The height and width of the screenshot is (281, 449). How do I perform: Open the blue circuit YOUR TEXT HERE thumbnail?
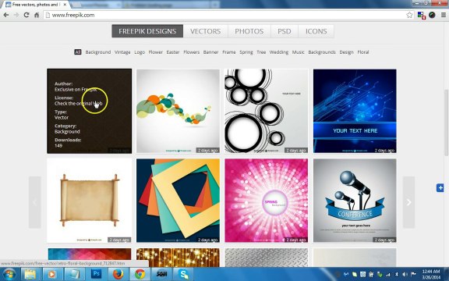(x=355, y=111)
